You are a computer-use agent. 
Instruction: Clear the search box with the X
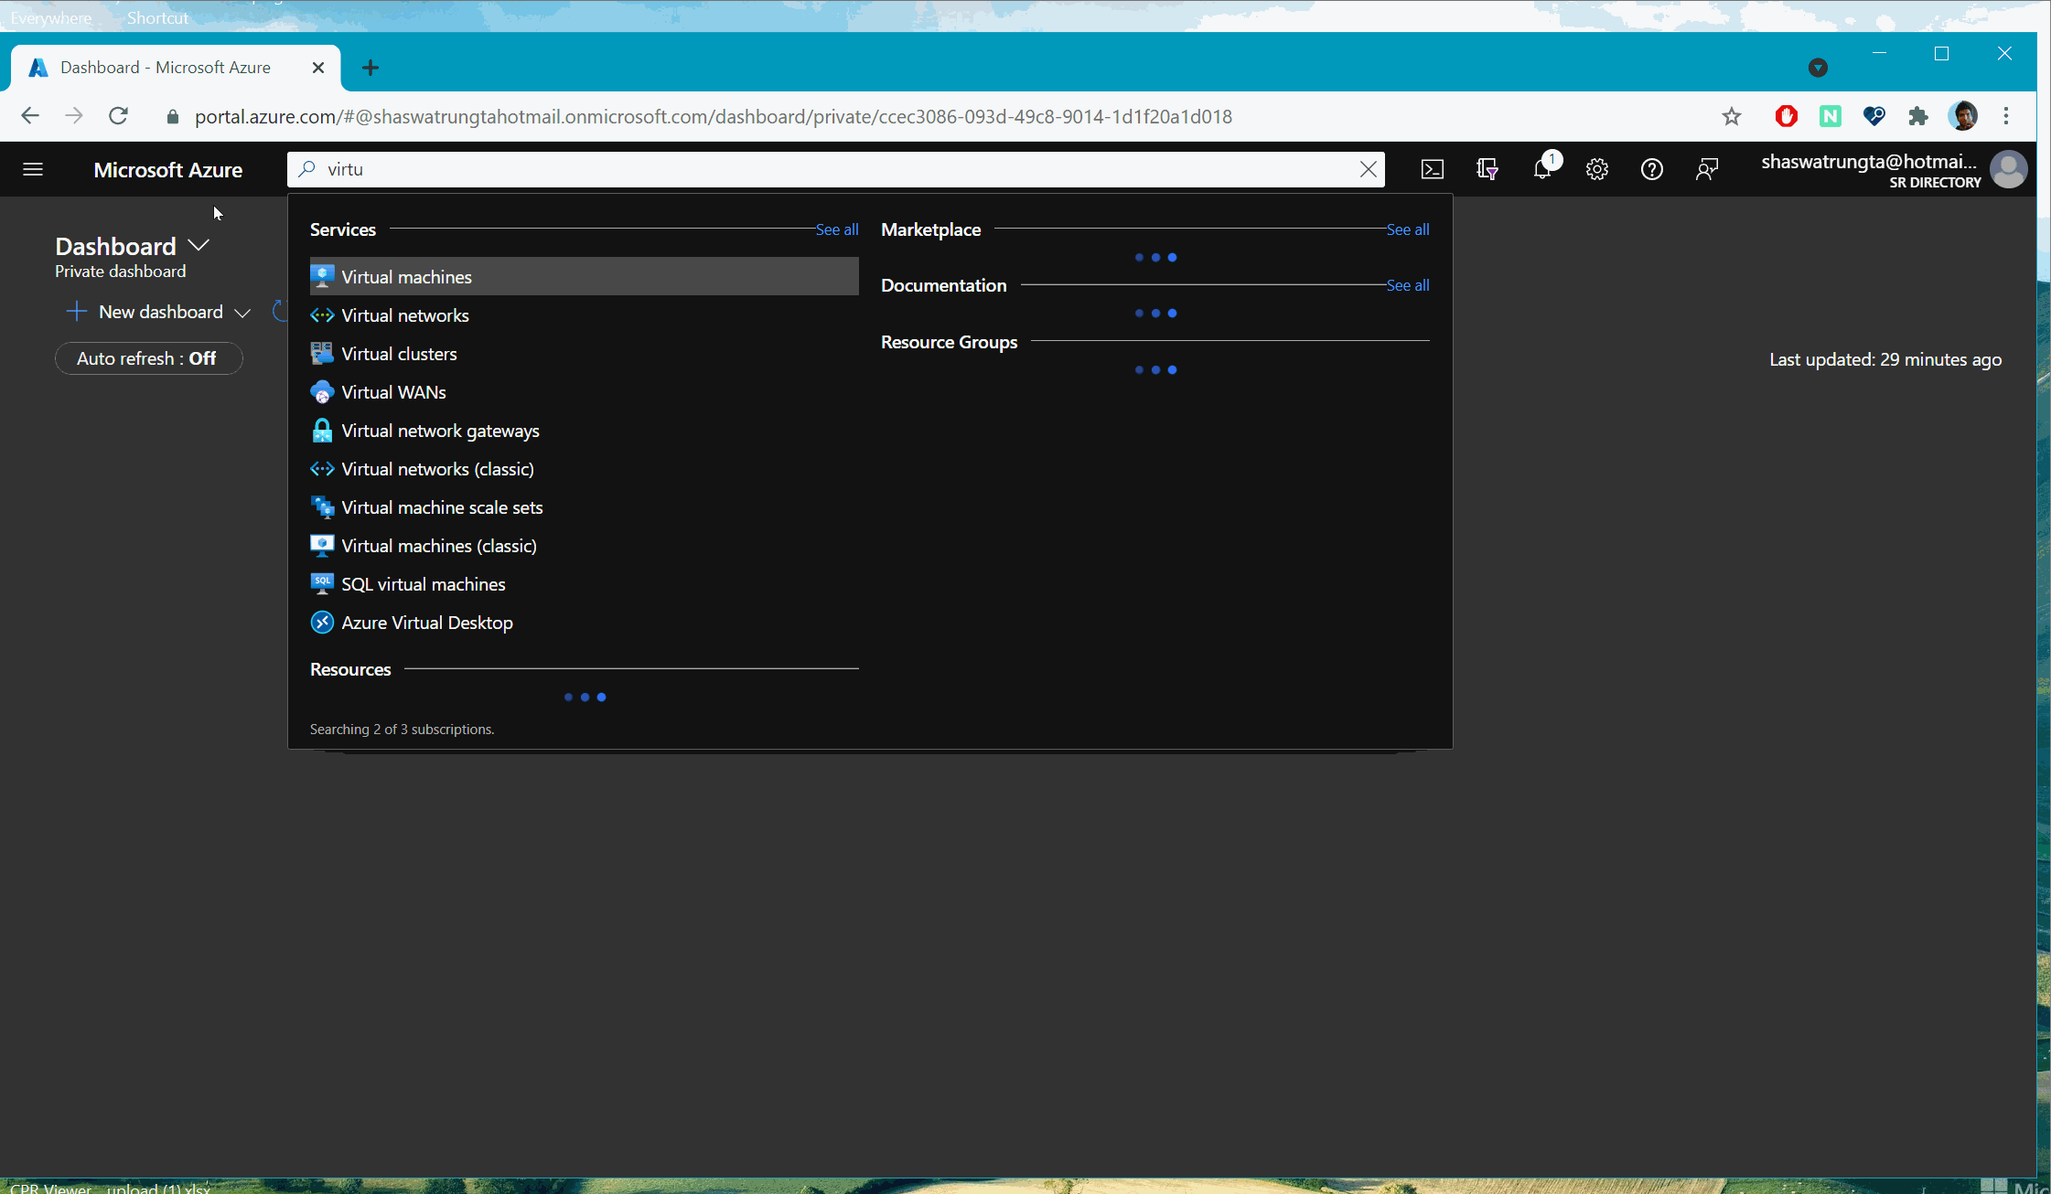click(x=1369, y=169)
